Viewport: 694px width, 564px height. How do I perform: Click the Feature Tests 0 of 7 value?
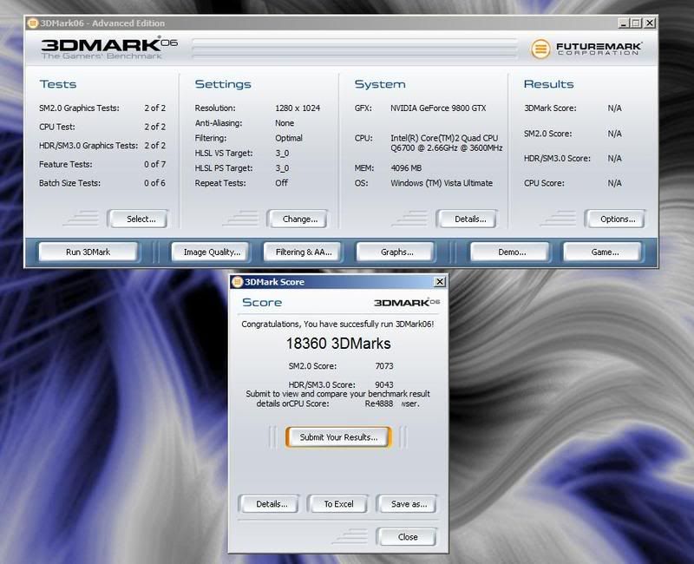point(154,164)
